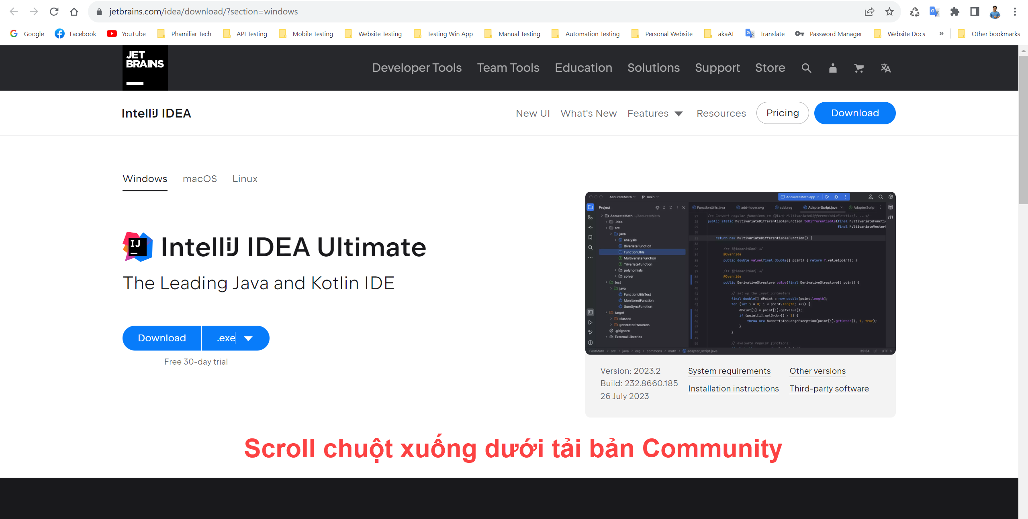Open the Support menu

pyautogui.click(x=717, y=68)
